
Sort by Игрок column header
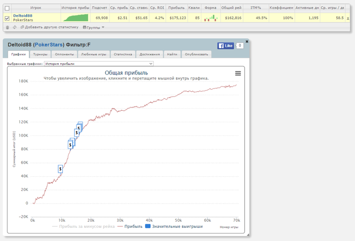35,8
